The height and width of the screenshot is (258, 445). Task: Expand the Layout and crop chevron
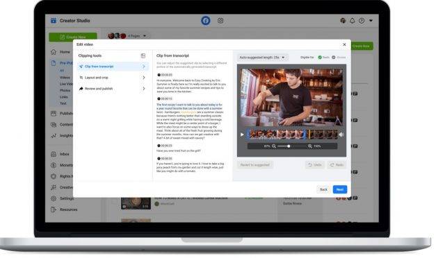pyautogui.click(x=144, y=78)
